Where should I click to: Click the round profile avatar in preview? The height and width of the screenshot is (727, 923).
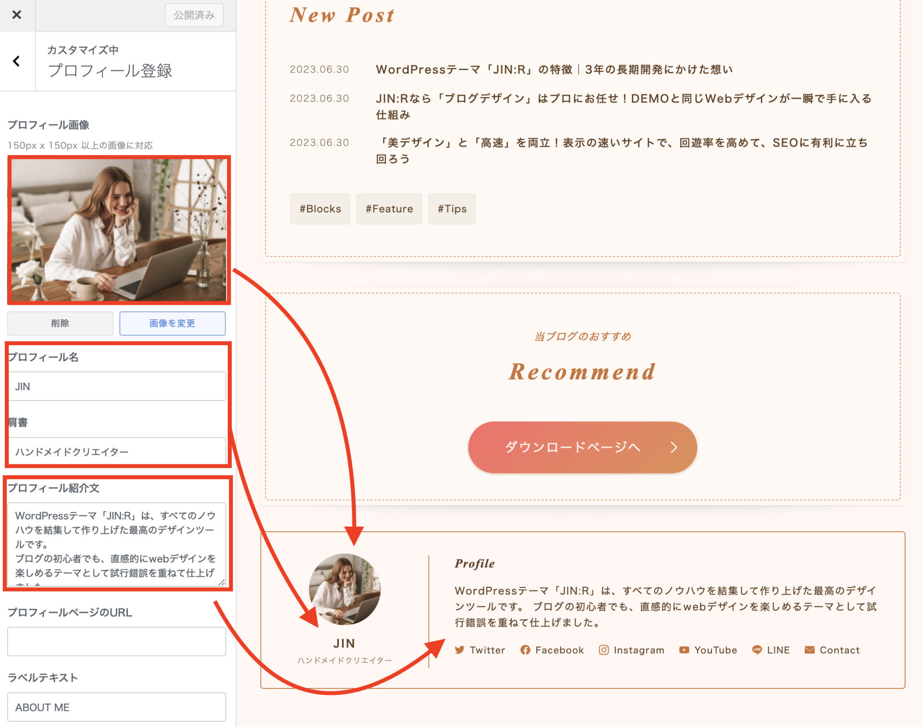point(345,589)
